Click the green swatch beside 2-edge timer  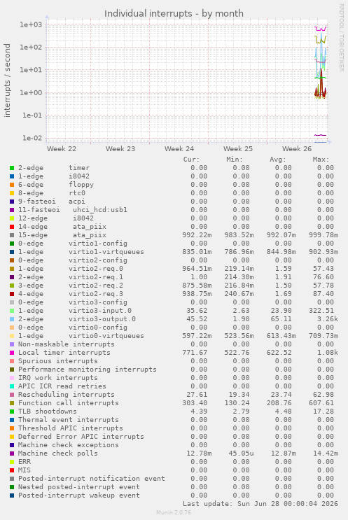point(12,168)
